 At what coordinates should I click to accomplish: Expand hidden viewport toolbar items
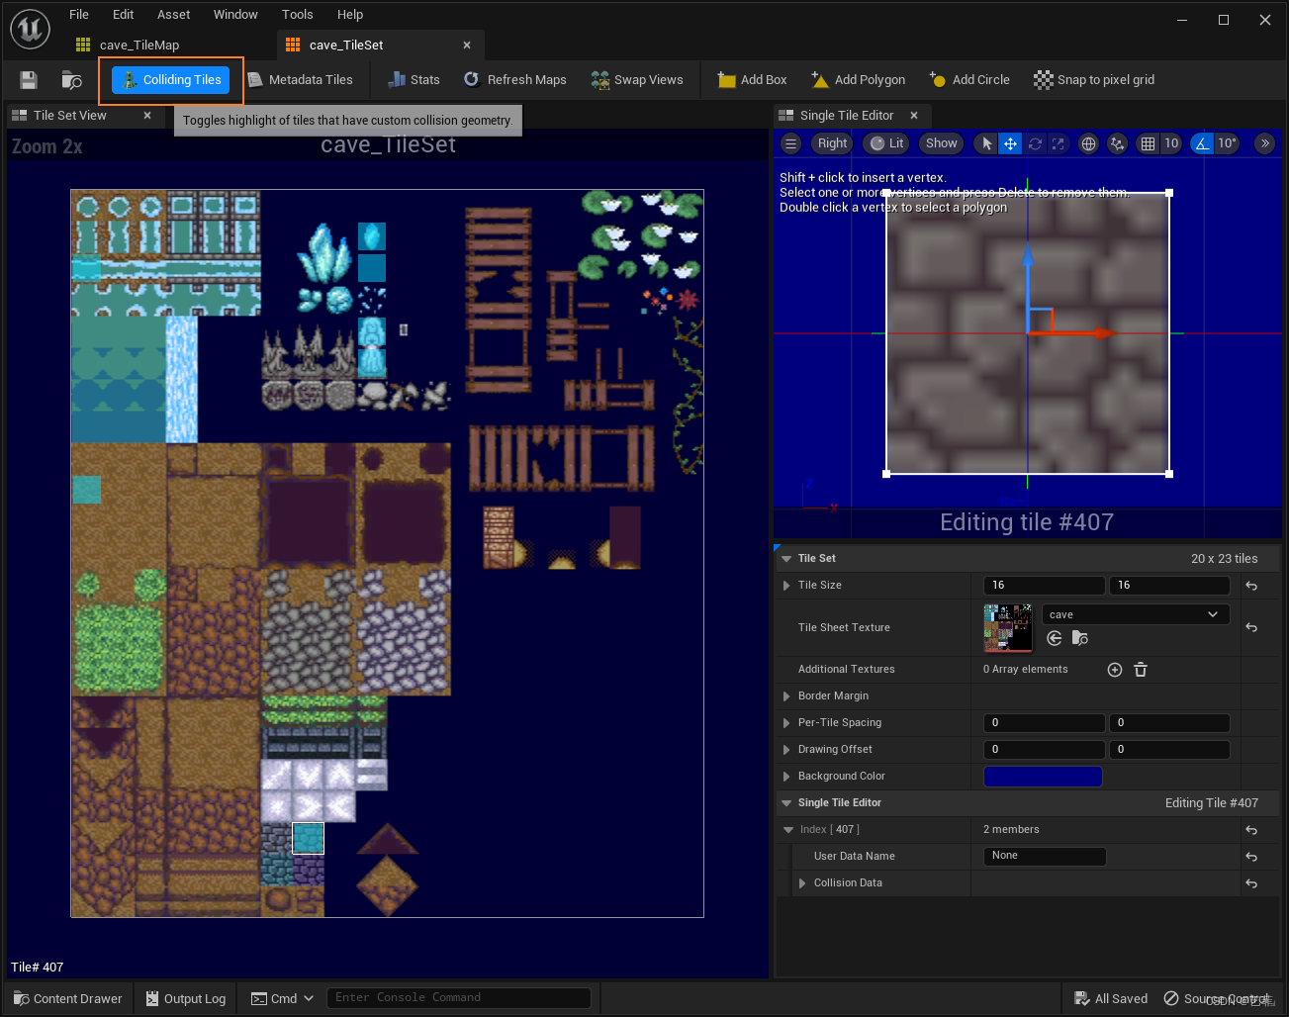[1265, 143]
